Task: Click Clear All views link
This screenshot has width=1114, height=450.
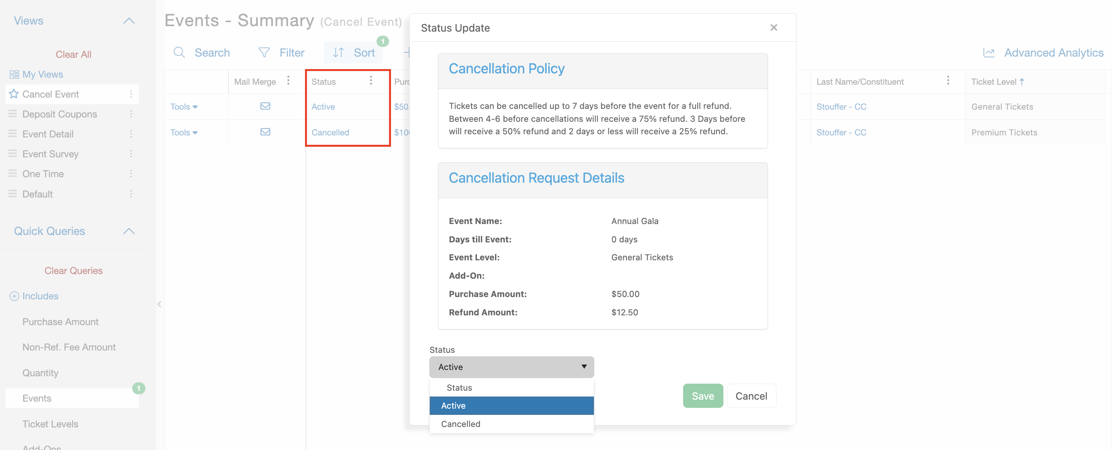Action: [73, 54]
